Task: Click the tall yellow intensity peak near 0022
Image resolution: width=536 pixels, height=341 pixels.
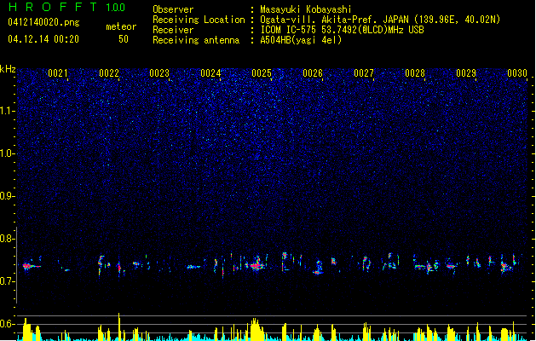Action: coord(119,327)
